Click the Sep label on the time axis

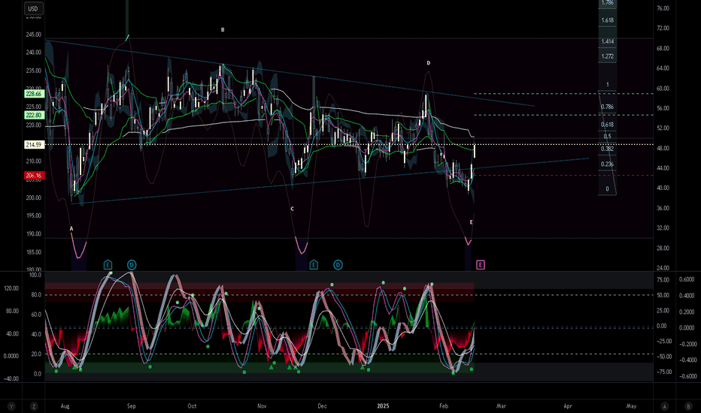click(131, 405)
